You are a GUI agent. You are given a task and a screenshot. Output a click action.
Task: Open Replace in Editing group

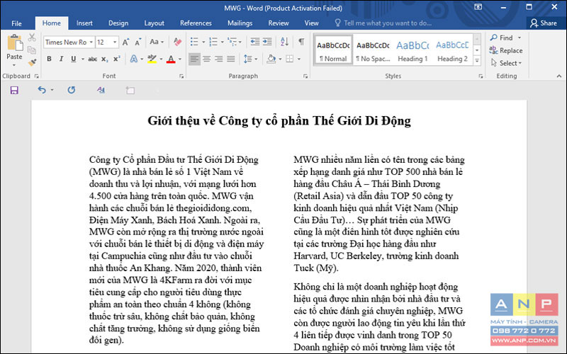pyautogui.click(x=506, y=50)
